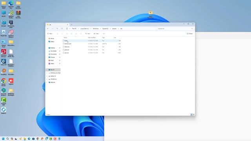
Task: Click the Cut toolbar icon
Action: coord(58,34)
